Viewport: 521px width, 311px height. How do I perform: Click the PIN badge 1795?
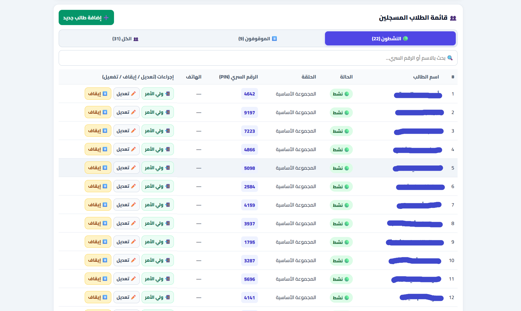pos(250,242)
